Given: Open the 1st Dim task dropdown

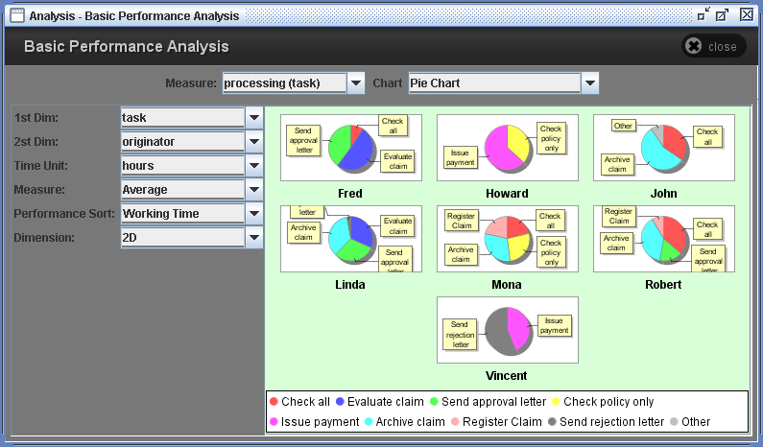Looking at the screenshot, I should pos(254,117).
